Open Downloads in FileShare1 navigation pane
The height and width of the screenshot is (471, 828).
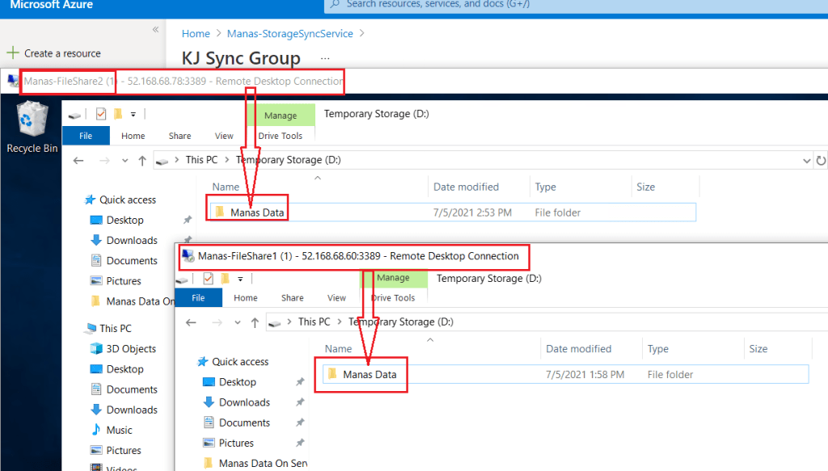coord(237,402)
